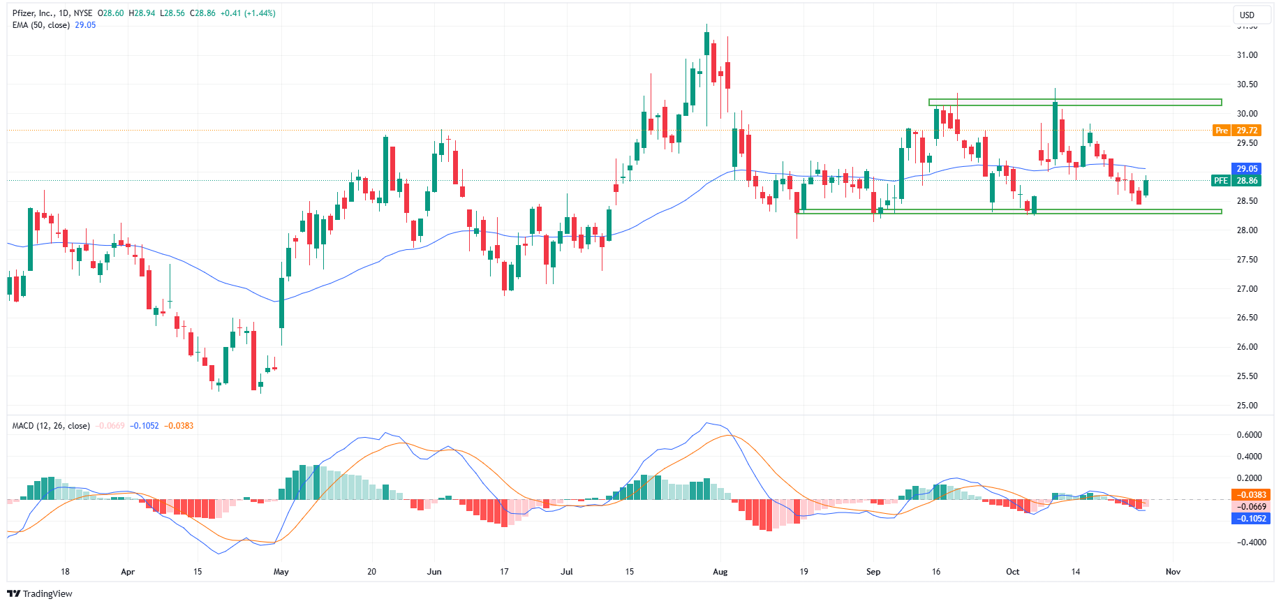Click the MACD legend value -0.1052
This screenshot has height=606, width=1281.
coord(145,426)
